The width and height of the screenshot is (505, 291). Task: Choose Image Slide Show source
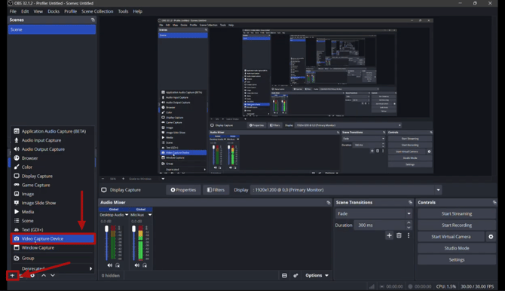pos(54,203)
